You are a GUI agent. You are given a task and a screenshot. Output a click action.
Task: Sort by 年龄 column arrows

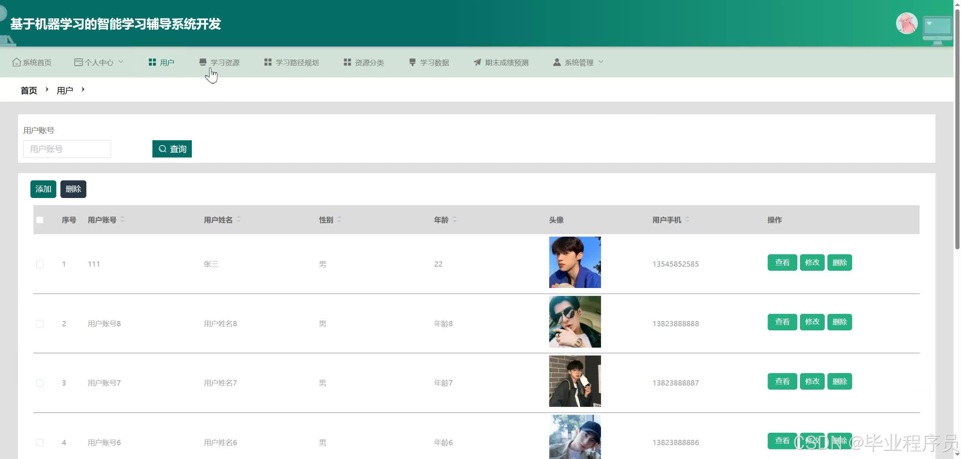(455, 219)
